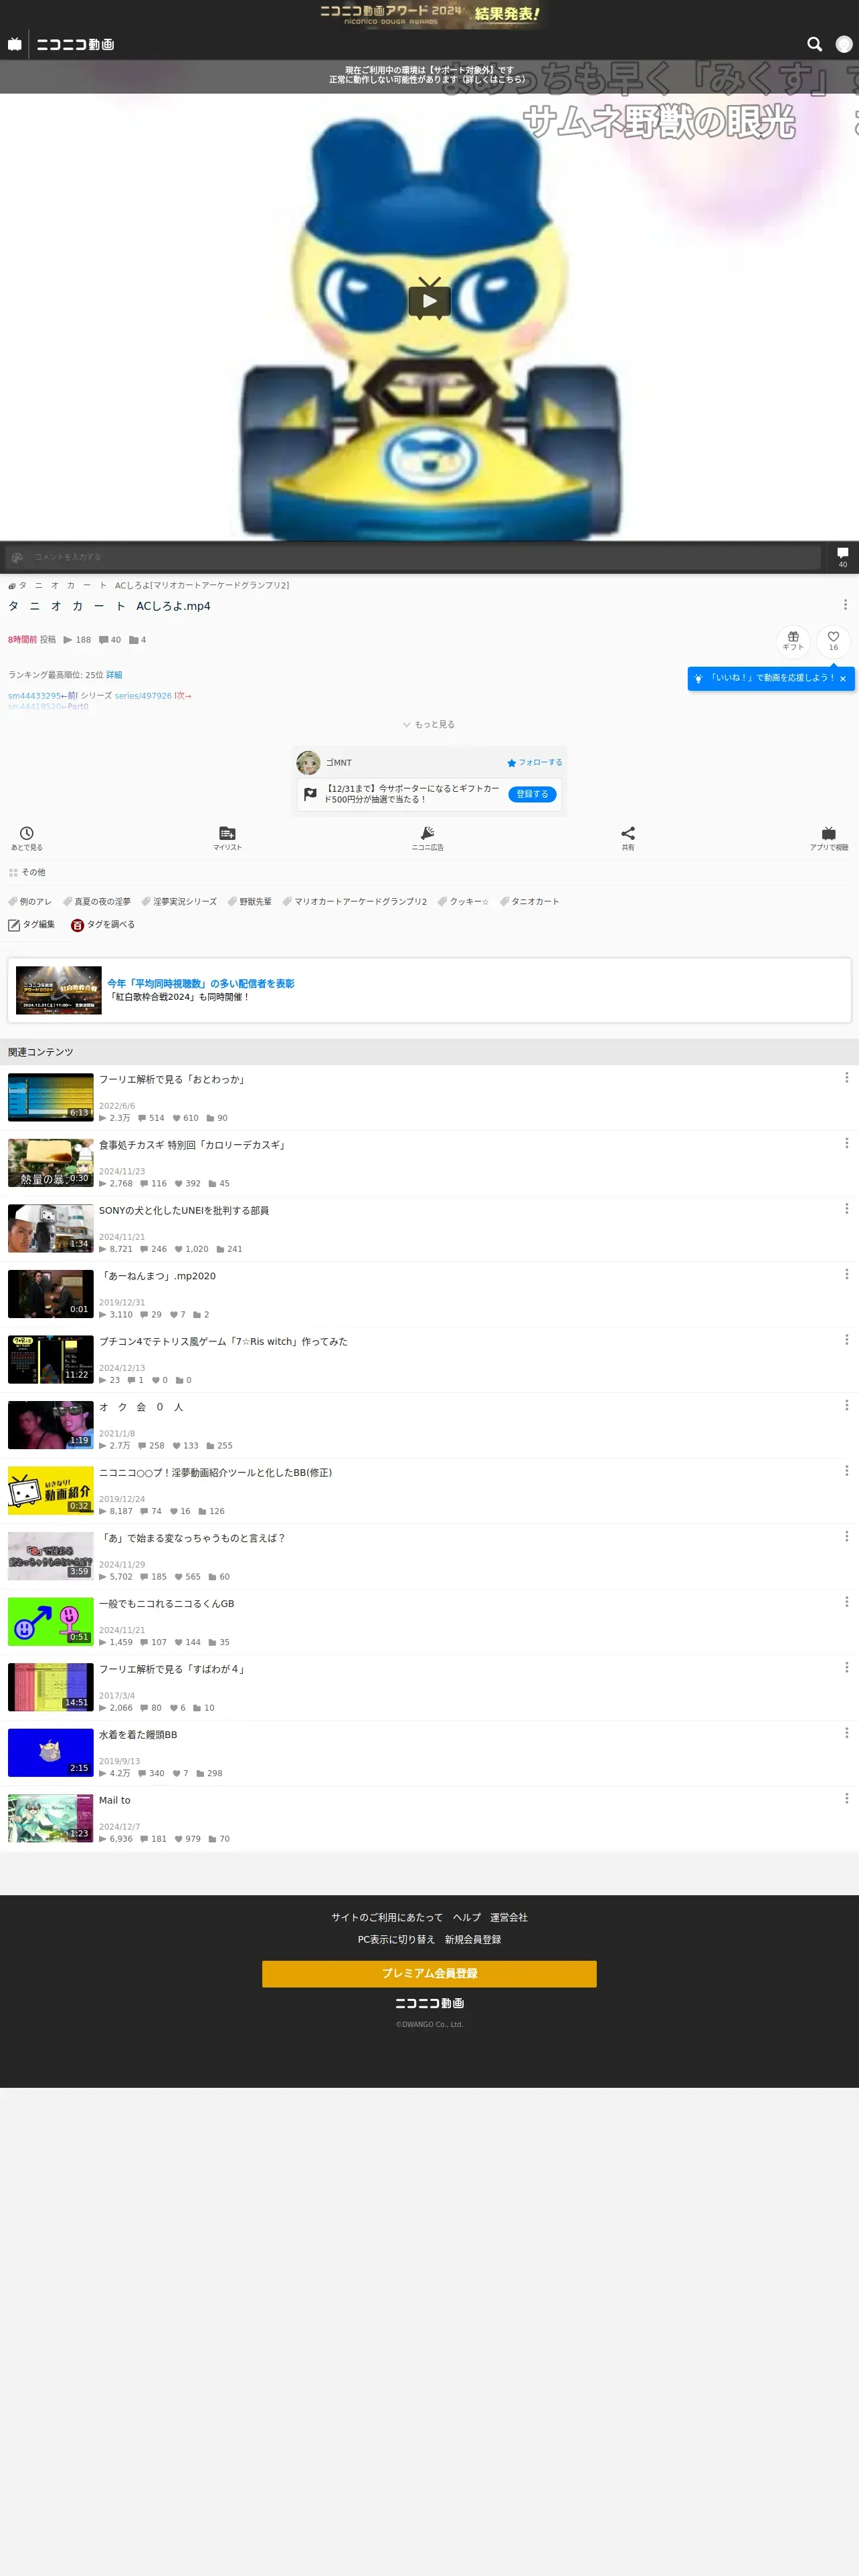Screen dimensions: 859x2576
Task: Open the comment list icon showing 40
Action: pos(842,557)
